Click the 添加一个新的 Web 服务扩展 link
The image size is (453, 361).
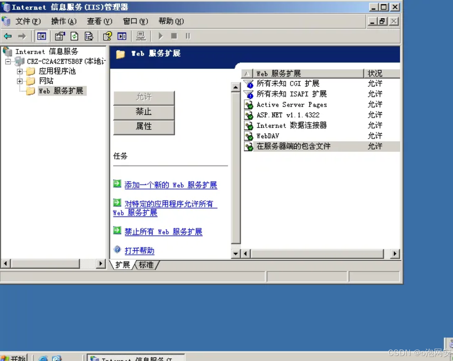[171, 185]
